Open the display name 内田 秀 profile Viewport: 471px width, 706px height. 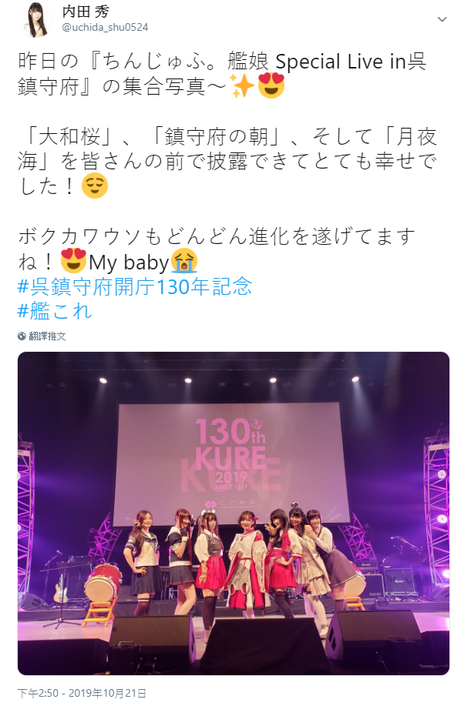point(86,12)
